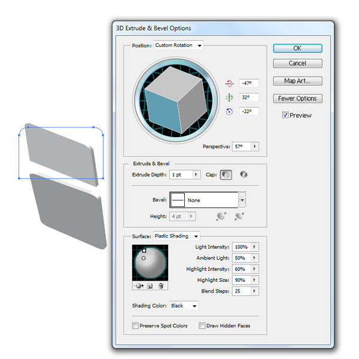This screenshot has width=359, height=359.
Task: Click the 3D rotation cube trackball
Action: (176, 100)
